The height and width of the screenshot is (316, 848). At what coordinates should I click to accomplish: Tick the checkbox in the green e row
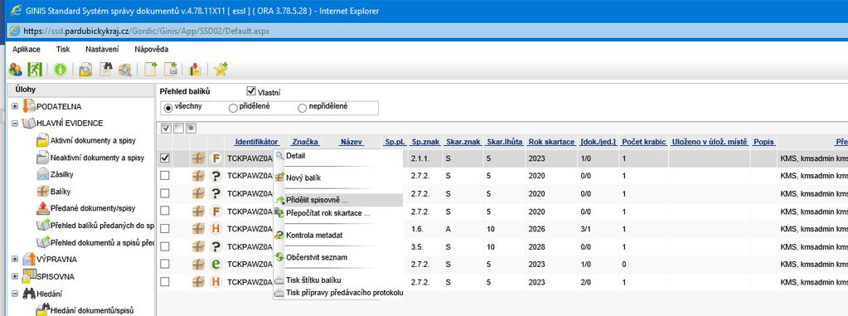[165, 264]
